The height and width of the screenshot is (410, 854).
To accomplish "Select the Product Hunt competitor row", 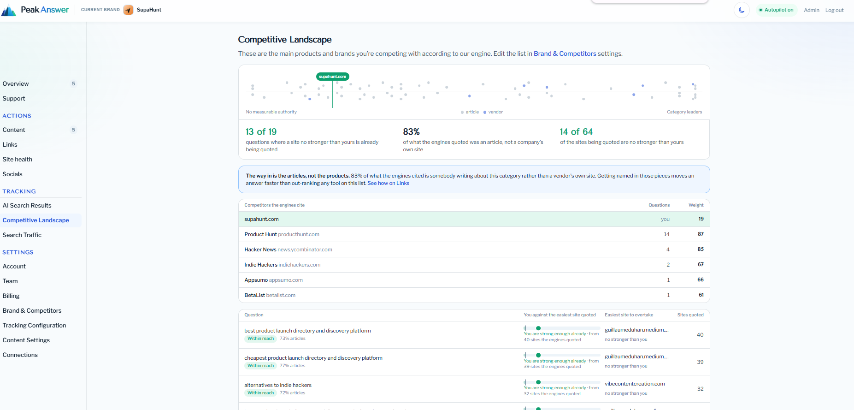I will 474,234.
